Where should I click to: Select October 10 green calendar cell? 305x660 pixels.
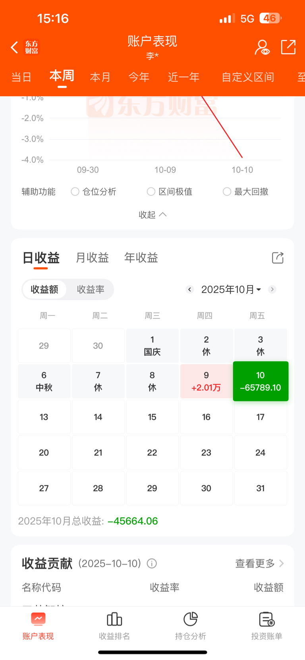[261, 381]
